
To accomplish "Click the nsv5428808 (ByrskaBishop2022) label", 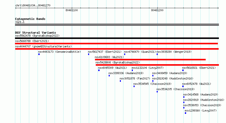I will (x=118, y=62).
